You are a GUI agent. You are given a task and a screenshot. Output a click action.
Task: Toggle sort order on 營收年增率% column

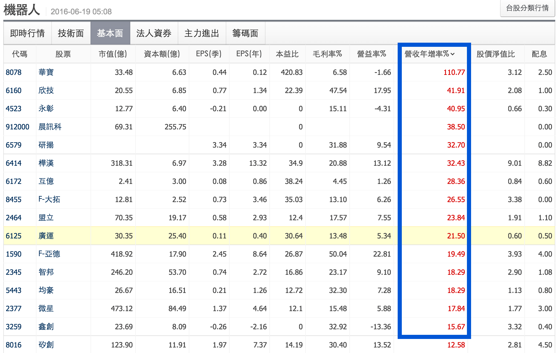(x=429, y=54)
